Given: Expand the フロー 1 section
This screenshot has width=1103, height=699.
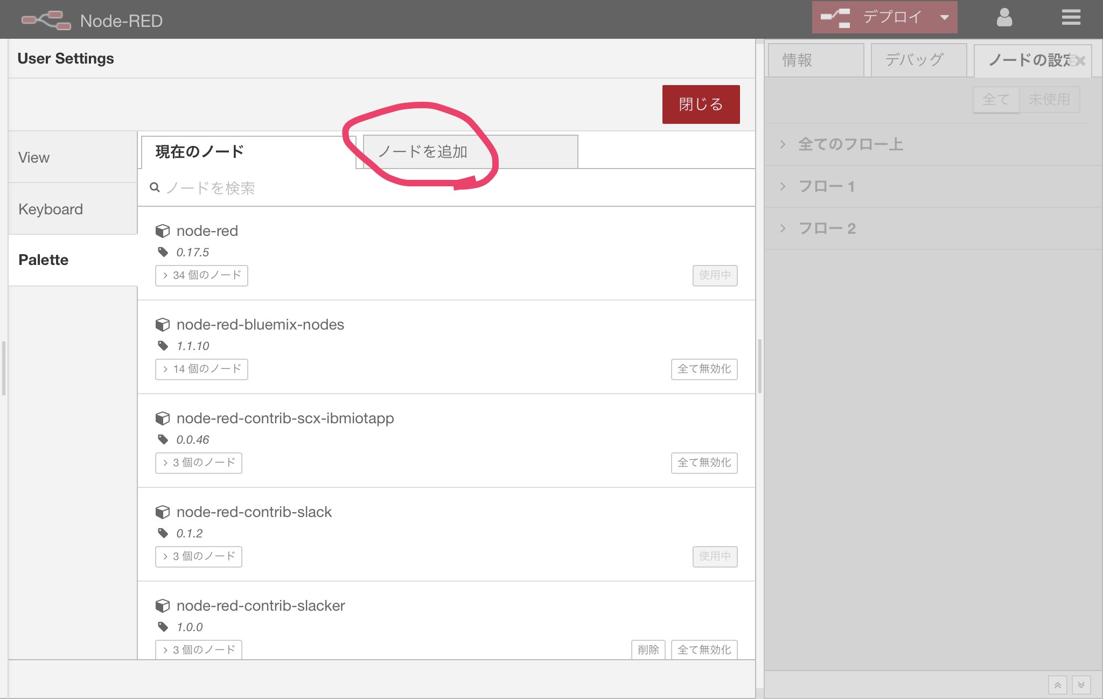Looking at the screenshot, I should point(827,186).
